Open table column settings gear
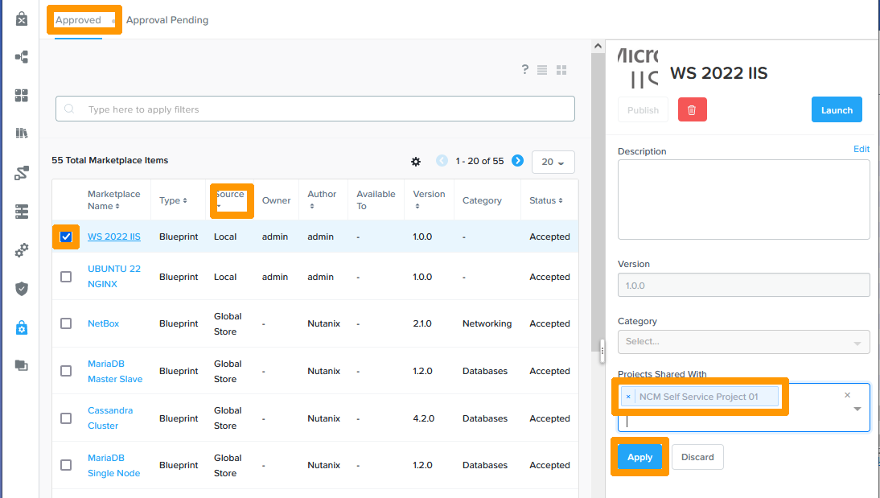 [416, 162]
